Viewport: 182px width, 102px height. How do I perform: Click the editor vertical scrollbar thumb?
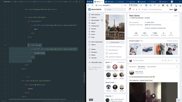(x=84, y=77)
